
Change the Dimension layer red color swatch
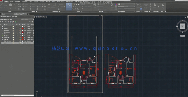click(x=23, y=32)
